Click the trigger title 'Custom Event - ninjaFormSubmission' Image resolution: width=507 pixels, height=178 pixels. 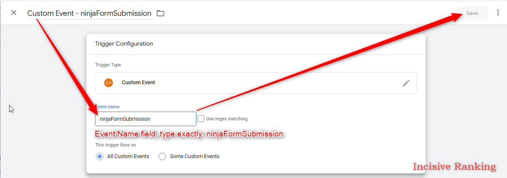coord(89,13)
